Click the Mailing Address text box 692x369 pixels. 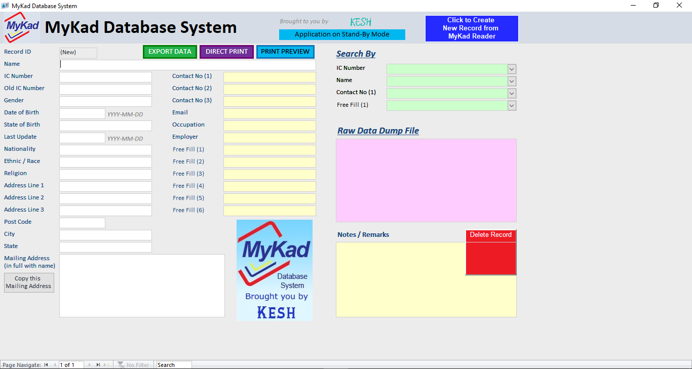[x=142, y=285]
